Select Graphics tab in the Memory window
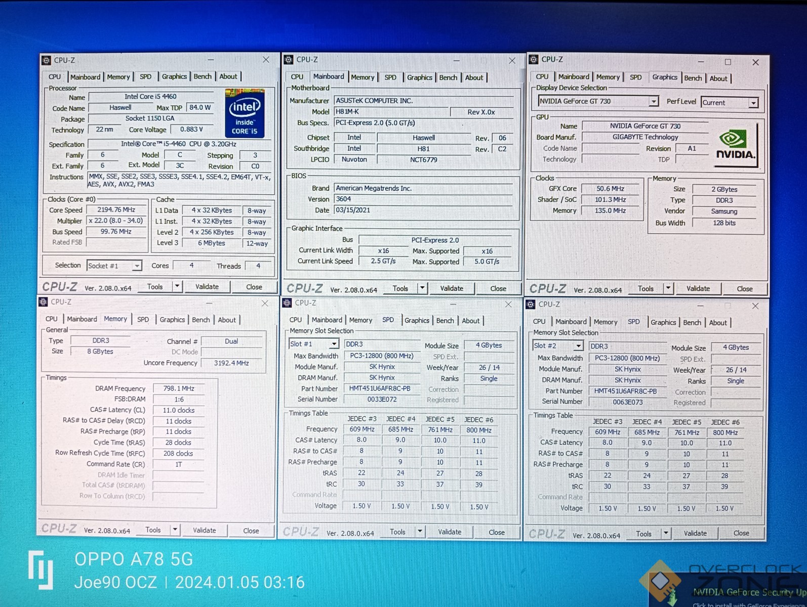The height and width of the screenshot is (607, 807). pos(172,320)
